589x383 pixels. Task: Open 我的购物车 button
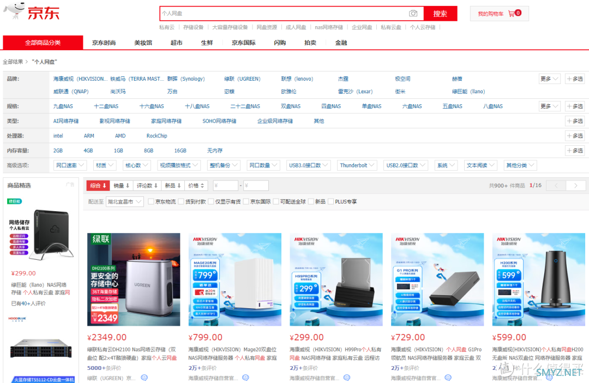pos(499,14)
